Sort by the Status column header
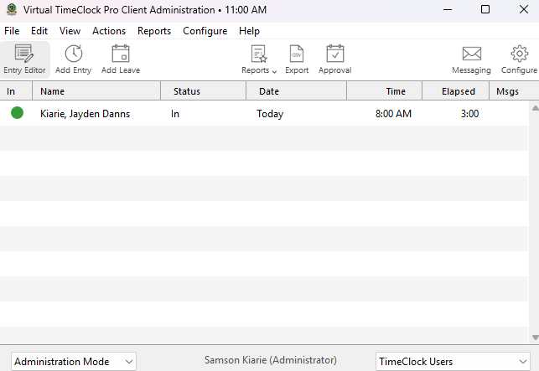The width and height of the screenshot is (539, 371). 203,91
